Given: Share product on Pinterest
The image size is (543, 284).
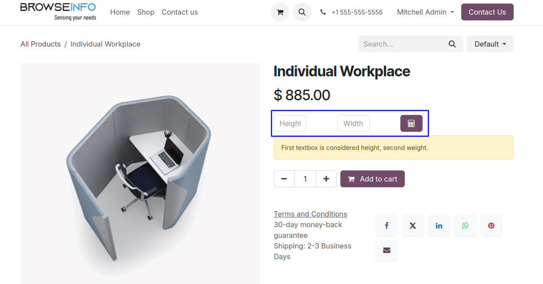Looking at the screenshot, I should pyautogui.click(x=491, y=225).
